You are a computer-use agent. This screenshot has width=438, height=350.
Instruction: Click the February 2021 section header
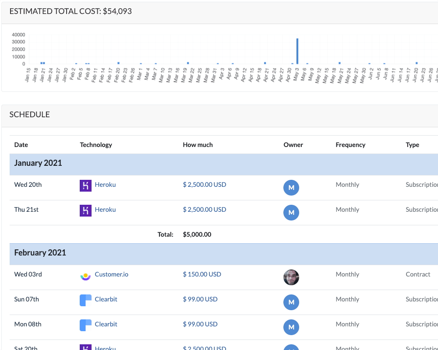tap(224, 254)
